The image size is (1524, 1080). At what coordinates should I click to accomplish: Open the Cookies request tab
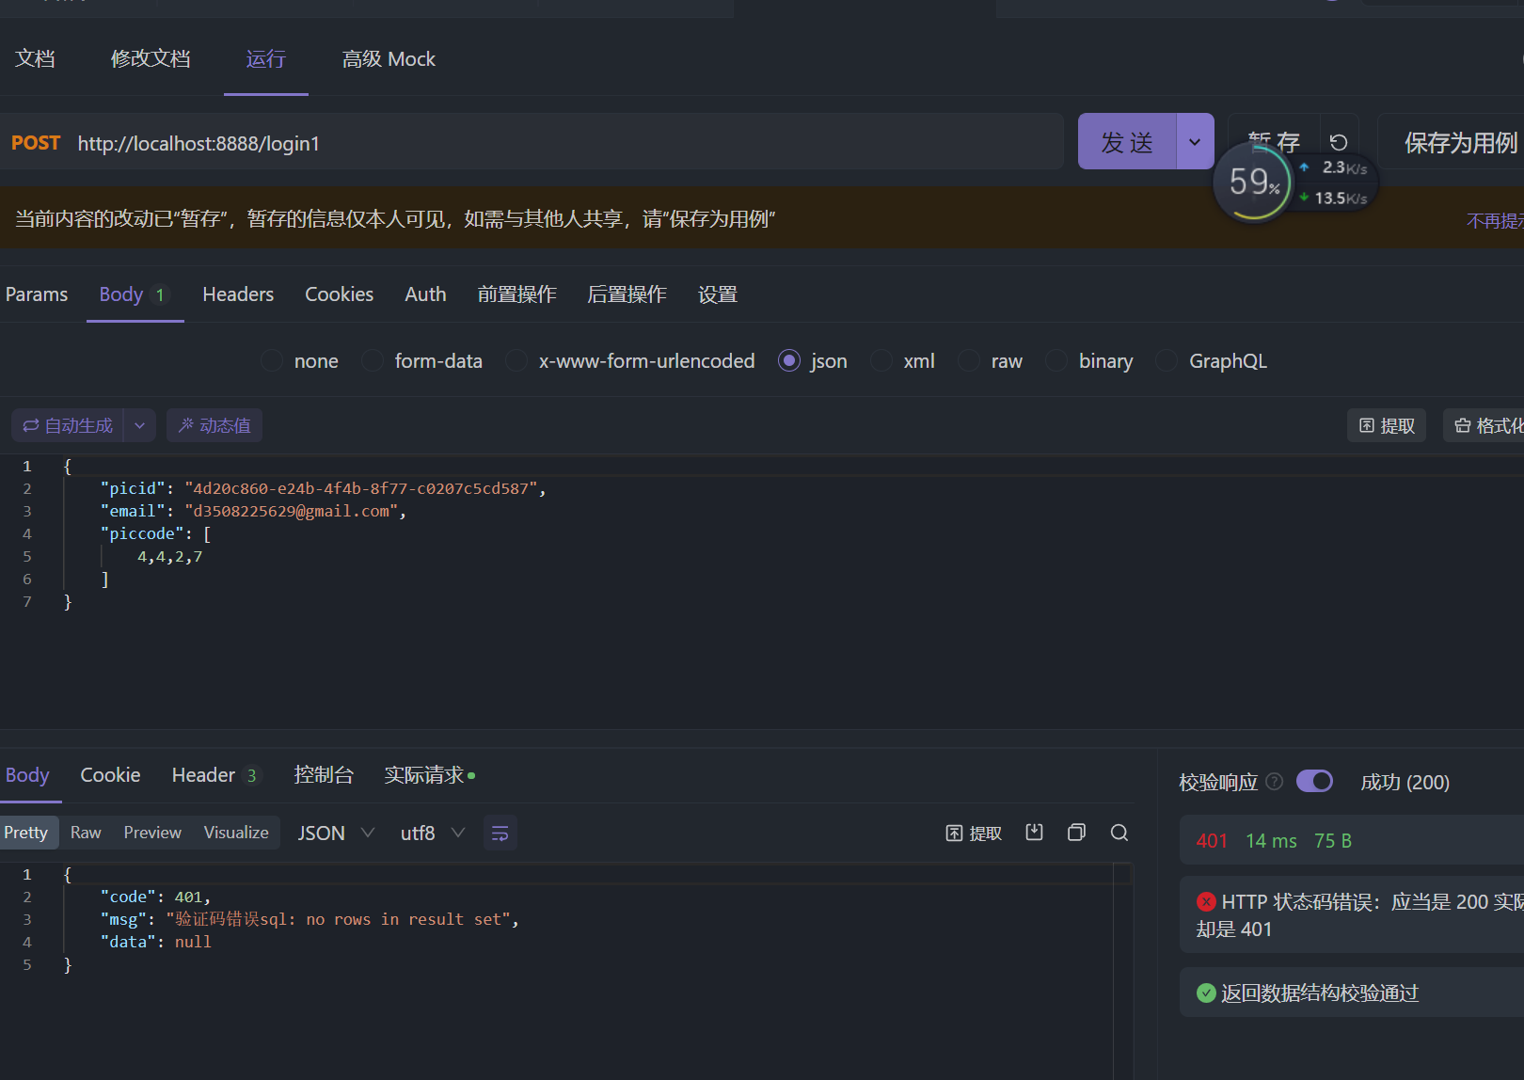click(339, 294)
